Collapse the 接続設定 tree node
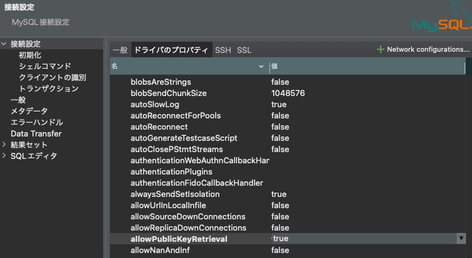 click(4, 44)
